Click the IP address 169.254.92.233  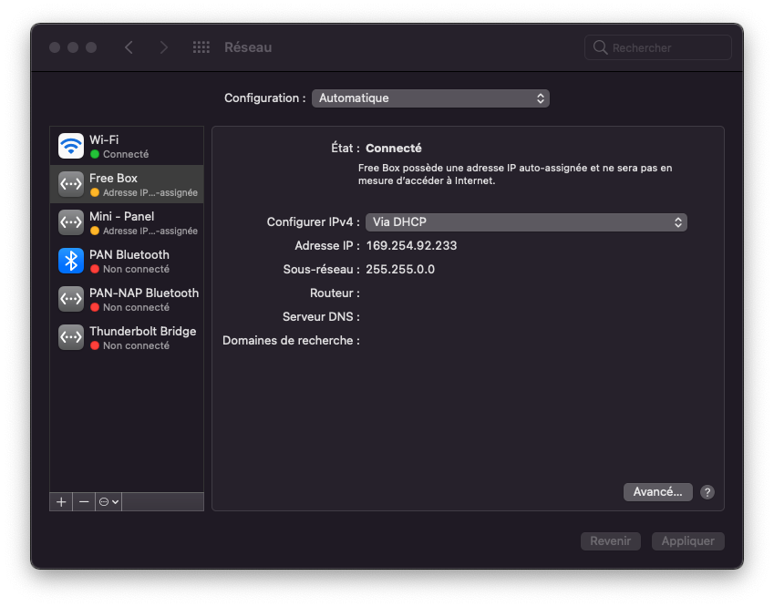click(x=412, y=246)
